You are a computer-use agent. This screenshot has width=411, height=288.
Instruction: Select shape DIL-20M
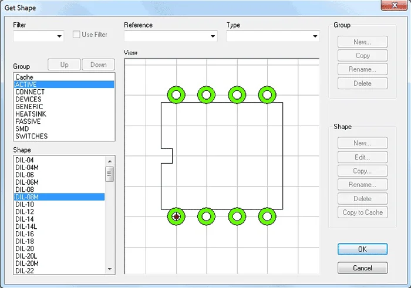click(59, 263)
